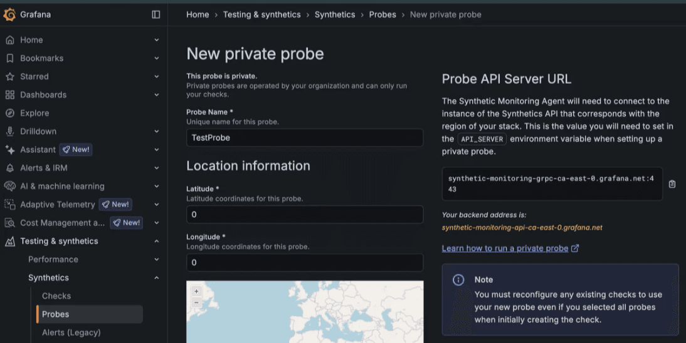Click the Testing & synthetics chart icon
The image size is (686, 343).
(x=9, y=241)
